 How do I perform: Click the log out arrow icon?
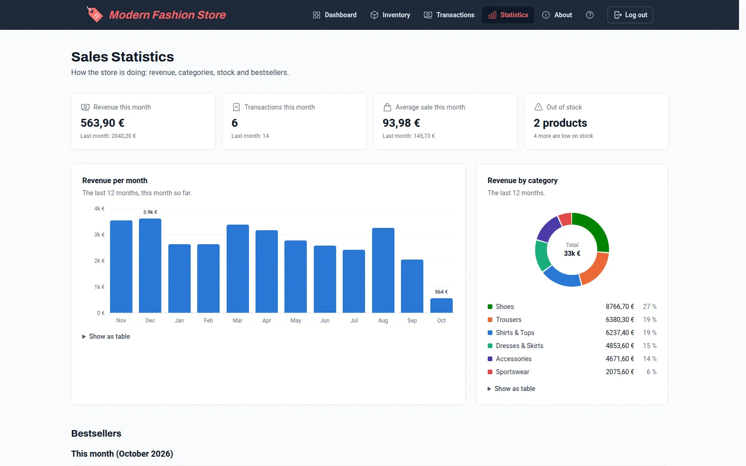click(x=618, y=15)
